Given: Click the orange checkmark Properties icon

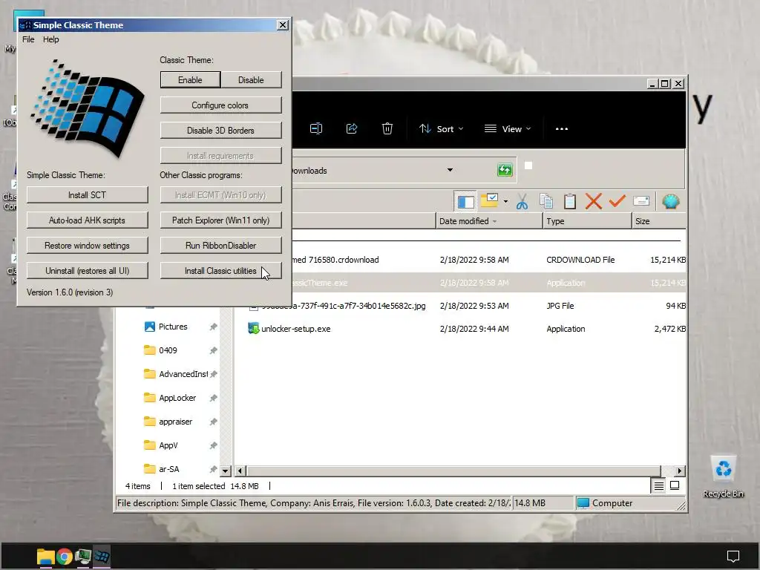Looking at the screenshot, I should (617, 200).
